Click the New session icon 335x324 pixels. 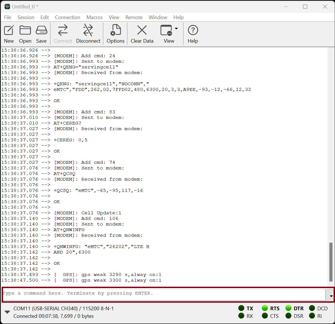9,31
